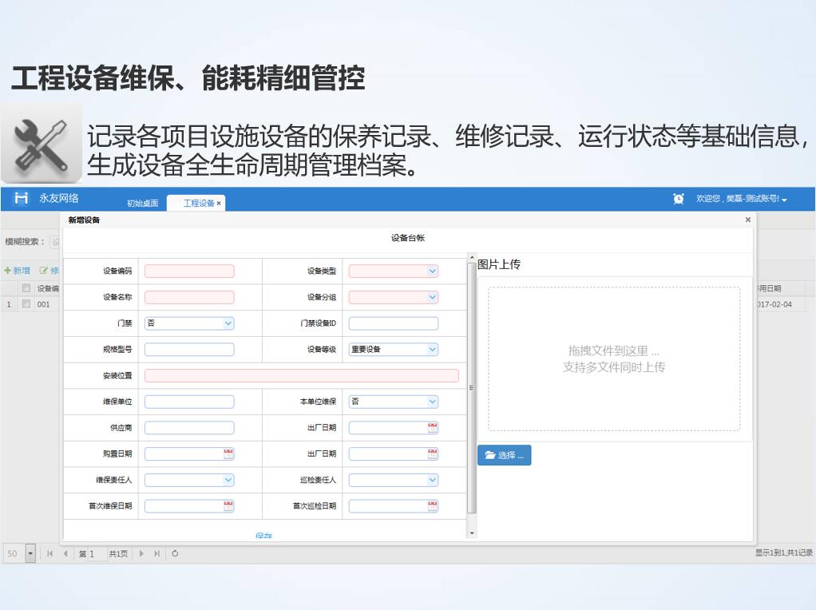Image resolution: width=816 pixels, height=610 pixels.
Task: Check the checkbox for row 001
Action: point(26,304)
